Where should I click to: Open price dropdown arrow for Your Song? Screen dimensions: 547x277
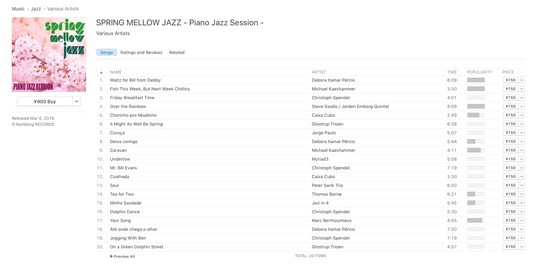click(x=522, y=221)
